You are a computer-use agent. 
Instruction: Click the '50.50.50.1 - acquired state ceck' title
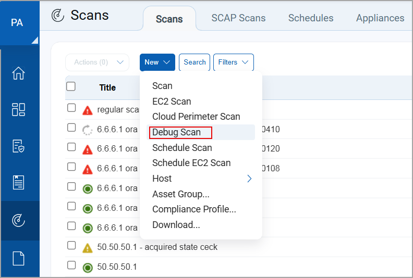(x=157, y=247)
